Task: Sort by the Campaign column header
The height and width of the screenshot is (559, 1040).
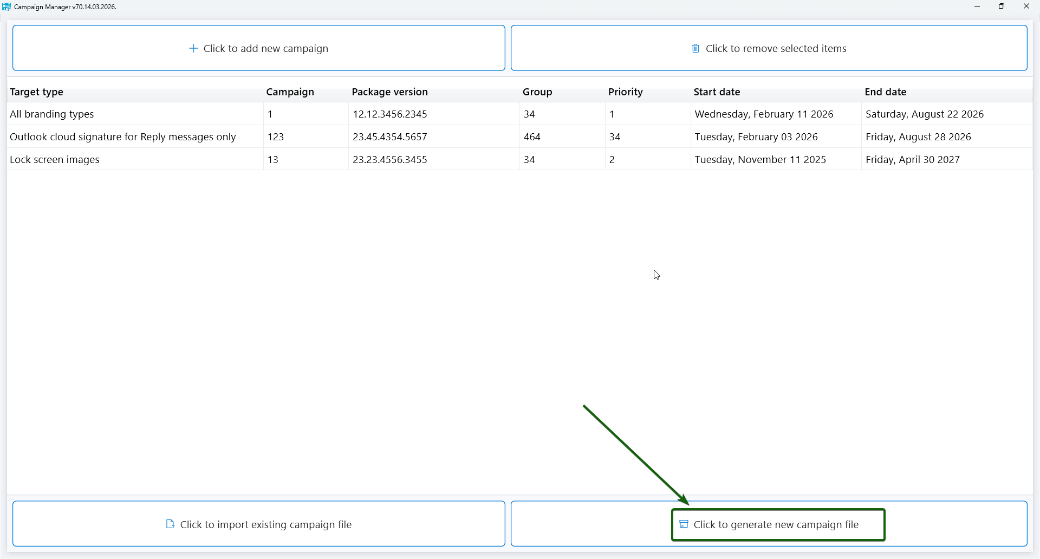Action: [290, 92]
